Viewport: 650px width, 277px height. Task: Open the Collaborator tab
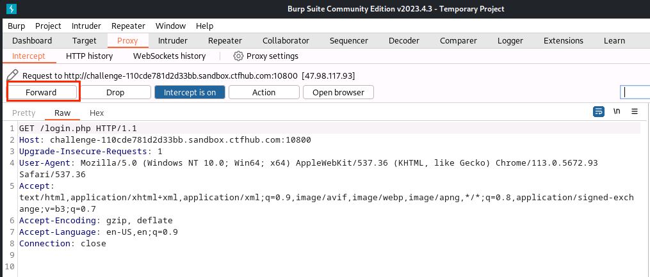pos(286,40)
